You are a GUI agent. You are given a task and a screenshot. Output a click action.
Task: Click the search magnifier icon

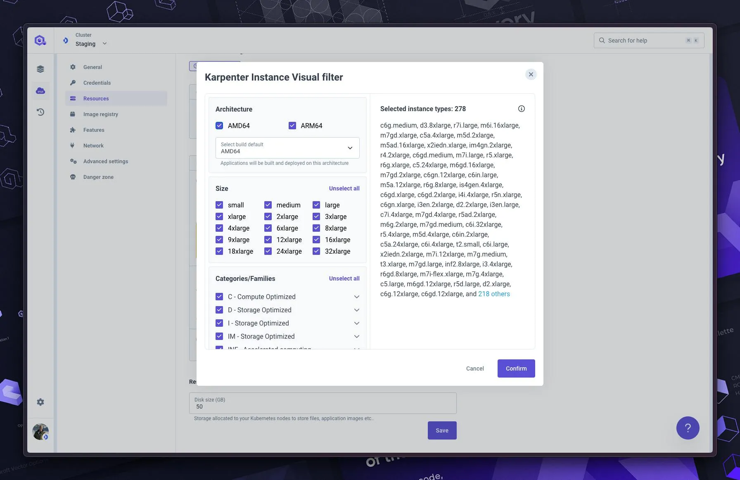[602, 40]
